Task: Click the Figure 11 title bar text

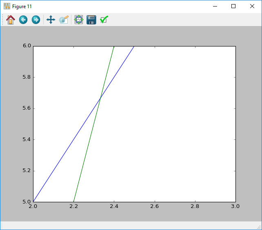Action: click(22, 7)
